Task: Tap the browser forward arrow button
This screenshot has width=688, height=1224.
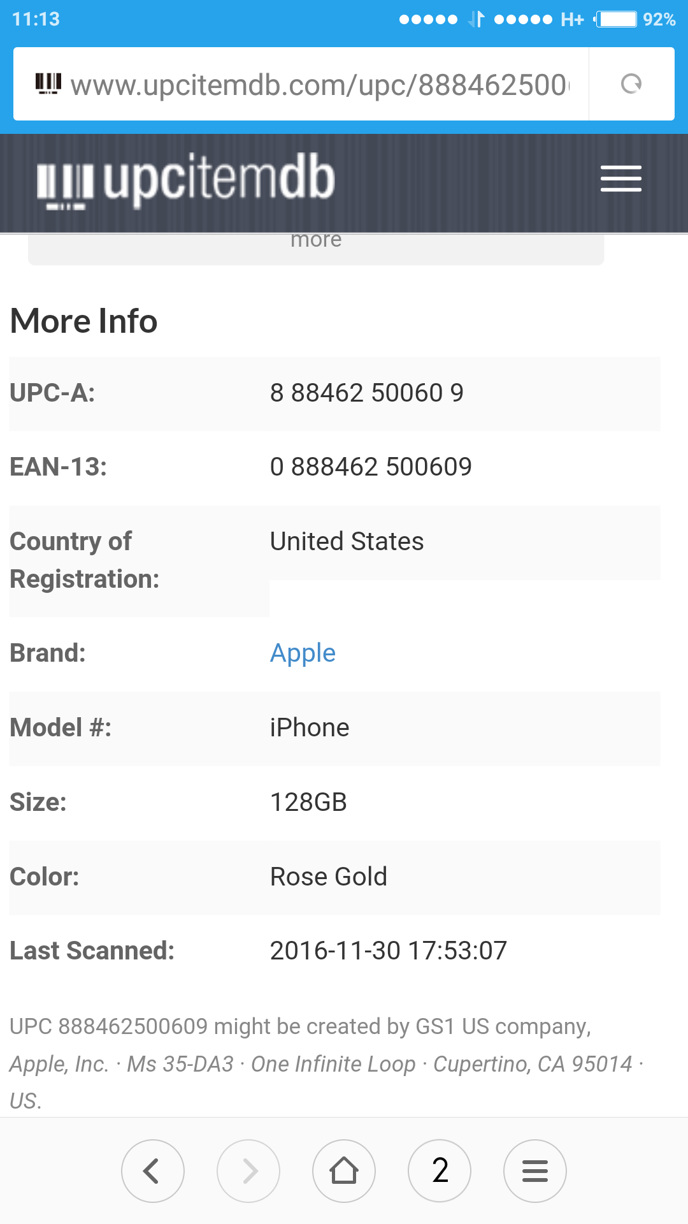Action: coord(248,1170)
